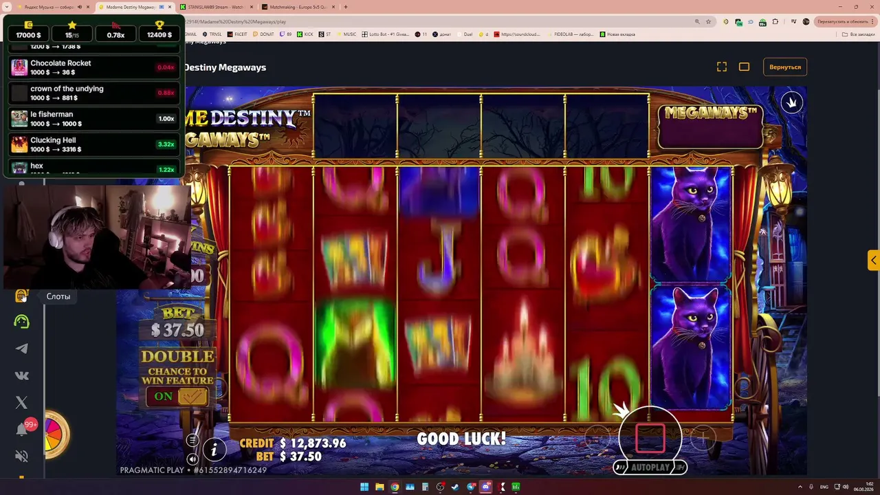Click the le fisherman game thumbnail
The height and width of the screenshot is (495, 880).
[x=19, y=119]
